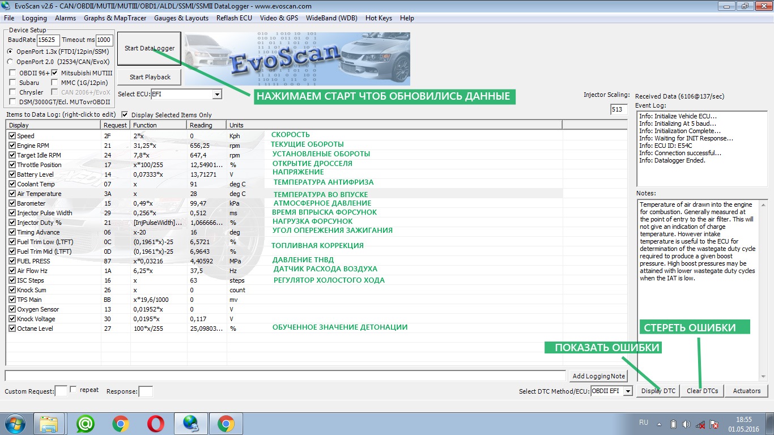Viewport: 774px width, 435px height.
Task: Click the Notes scrollbar up arrow
Action: point(763,204)
